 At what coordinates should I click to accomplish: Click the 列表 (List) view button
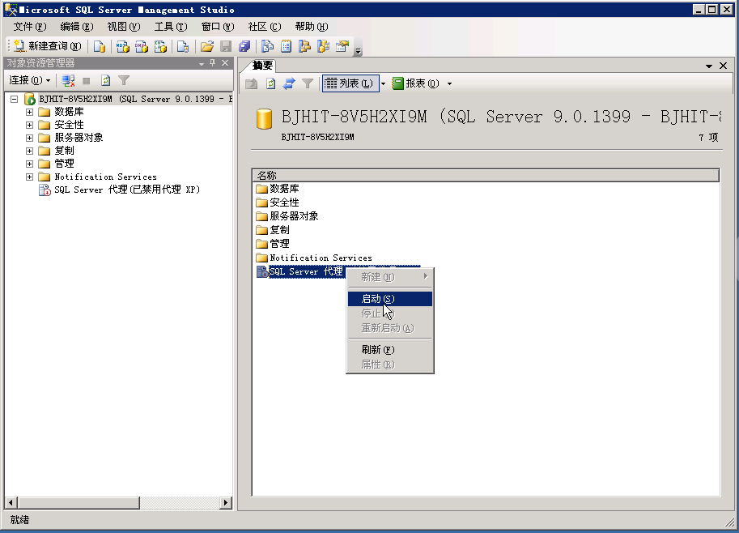[350, 83]
